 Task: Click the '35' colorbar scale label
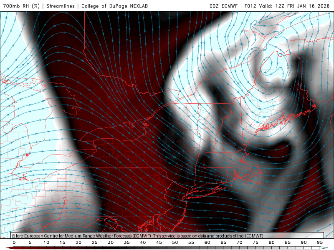pyautogui.click(x=127, y=242)
